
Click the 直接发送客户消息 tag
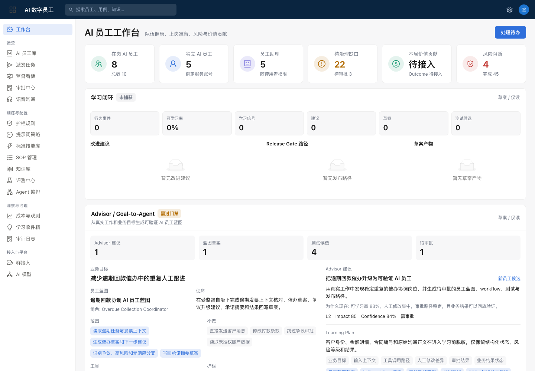pyautogui.click(x=227, y=331)
